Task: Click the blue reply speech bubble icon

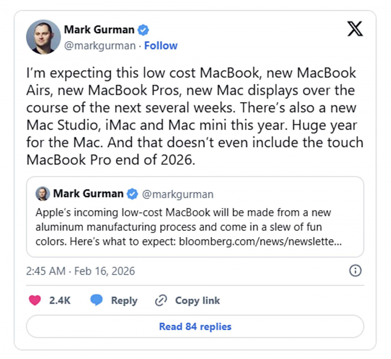Action: click(97, 300)
